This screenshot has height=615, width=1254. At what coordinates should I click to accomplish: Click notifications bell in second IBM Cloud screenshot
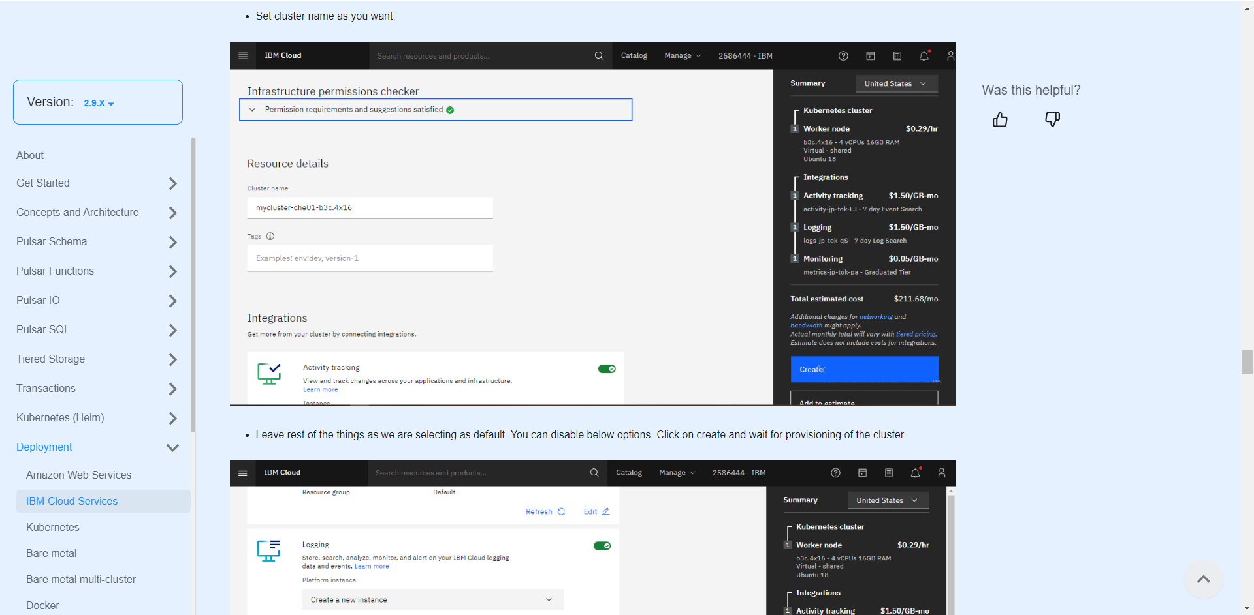pos(916,473)
